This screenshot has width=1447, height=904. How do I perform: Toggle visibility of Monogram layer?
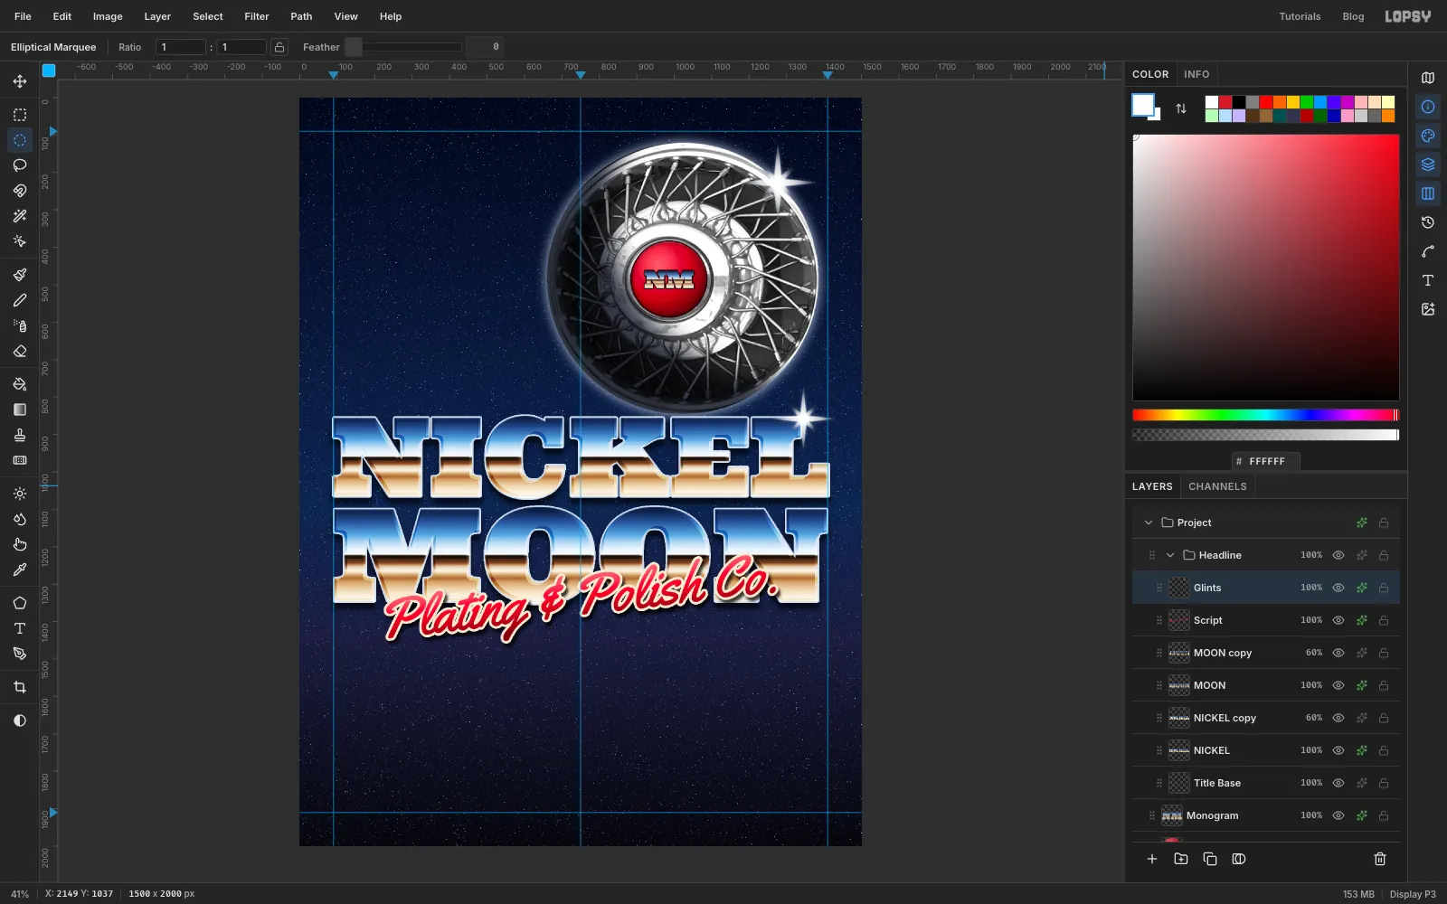point(1338,815)
